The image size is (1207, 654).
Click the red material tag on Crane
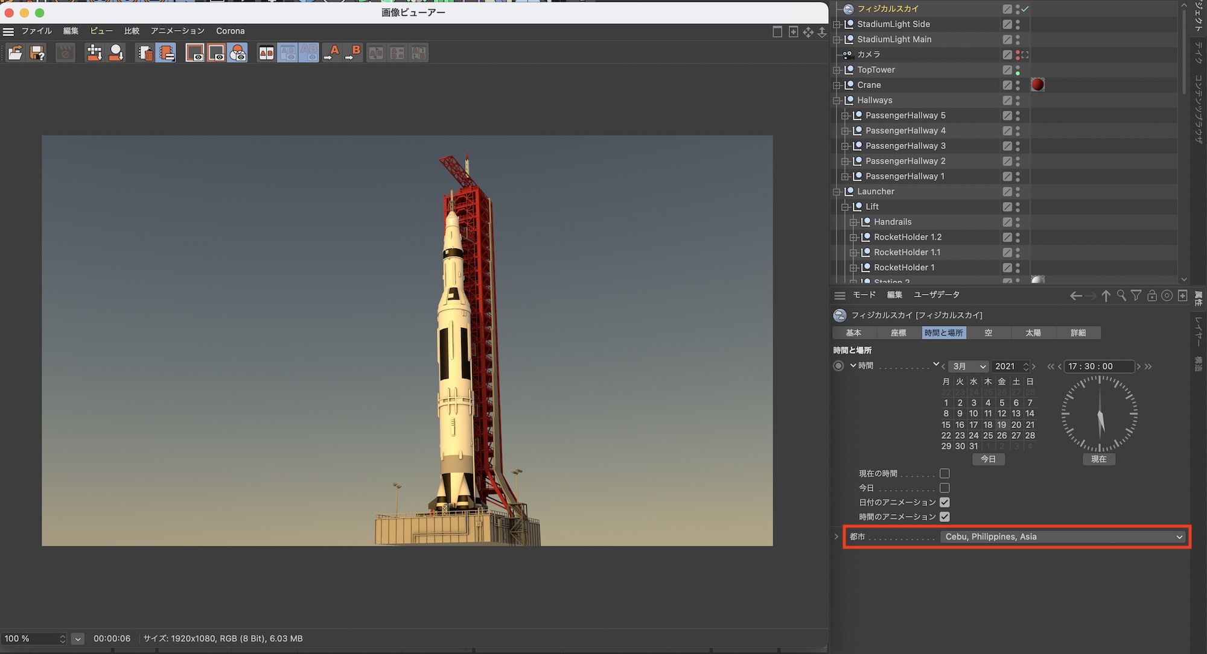point(1037,84)
